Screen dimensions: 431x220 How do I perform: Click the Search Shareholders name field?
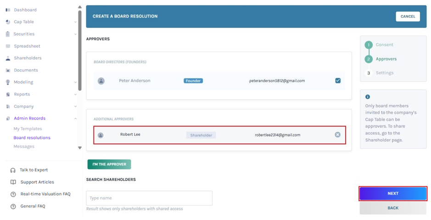click(x=149, y=198)
